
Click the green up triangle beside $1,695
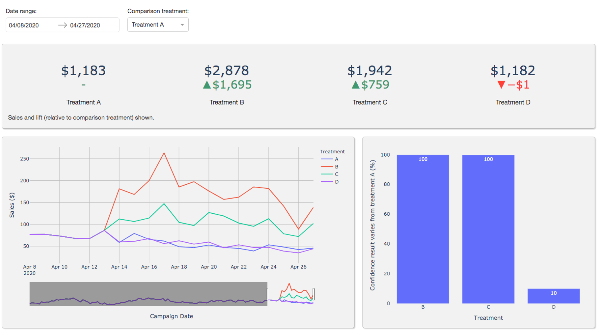point(207,85)
